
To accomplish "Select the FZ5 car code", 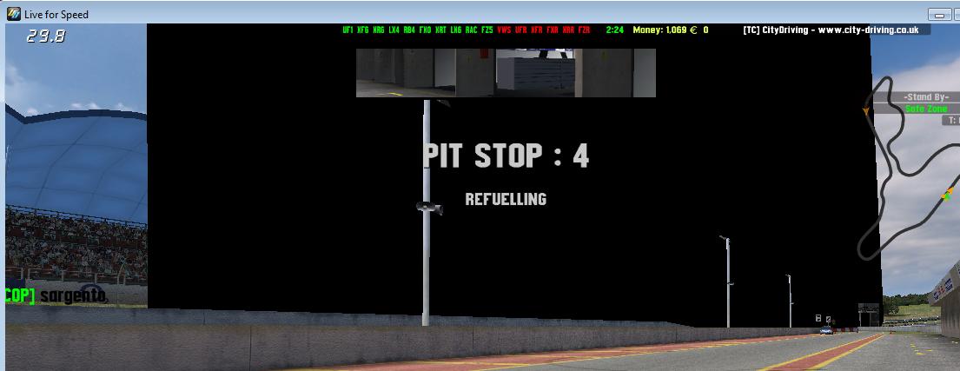I will coord(487,30).
